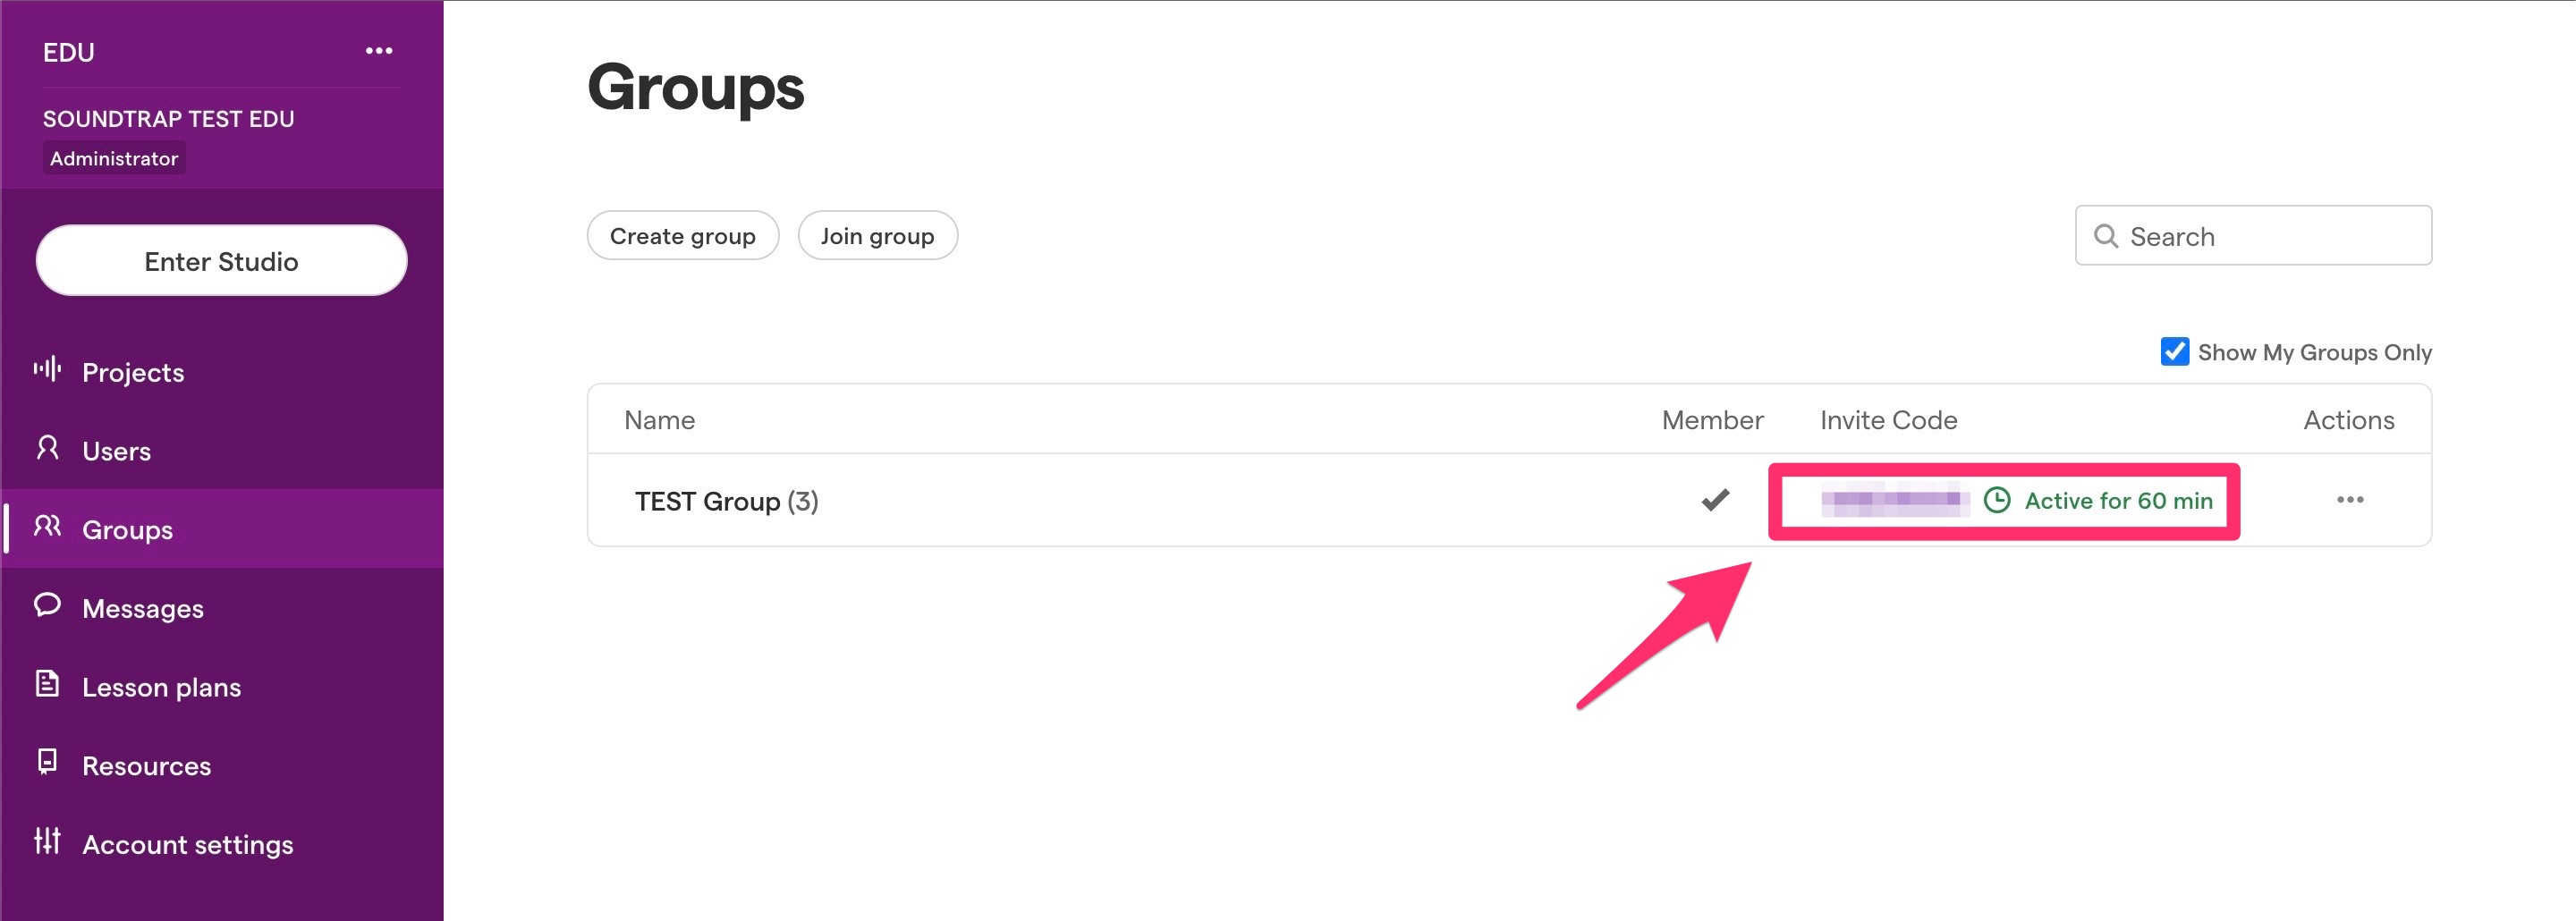Click the search magnifier icon
The height and width of the screenshot is (921, 2576).
[x=2107, y=236]
